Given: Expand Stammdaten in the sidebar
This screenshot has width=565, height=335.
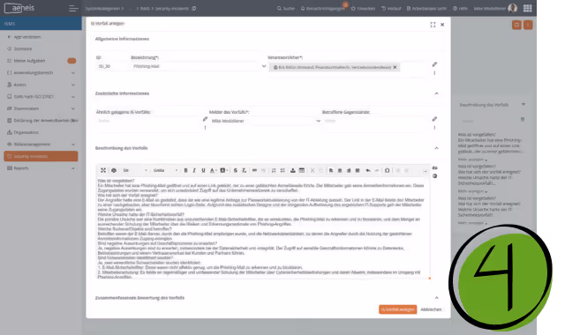Looking at the screenshot, I should click(73, 108).
